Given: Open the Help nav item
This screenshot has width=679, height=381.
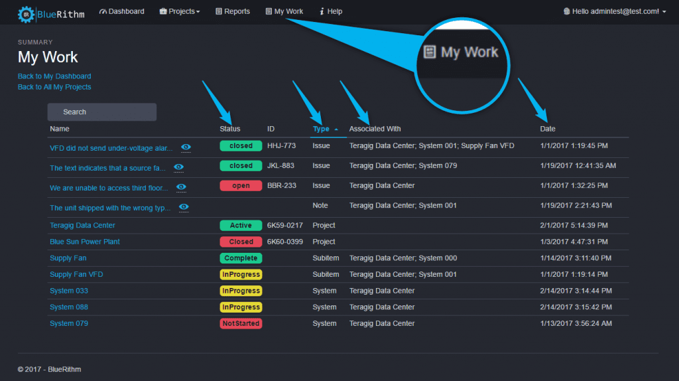Looking at the screenshot, I should (330, 11).
